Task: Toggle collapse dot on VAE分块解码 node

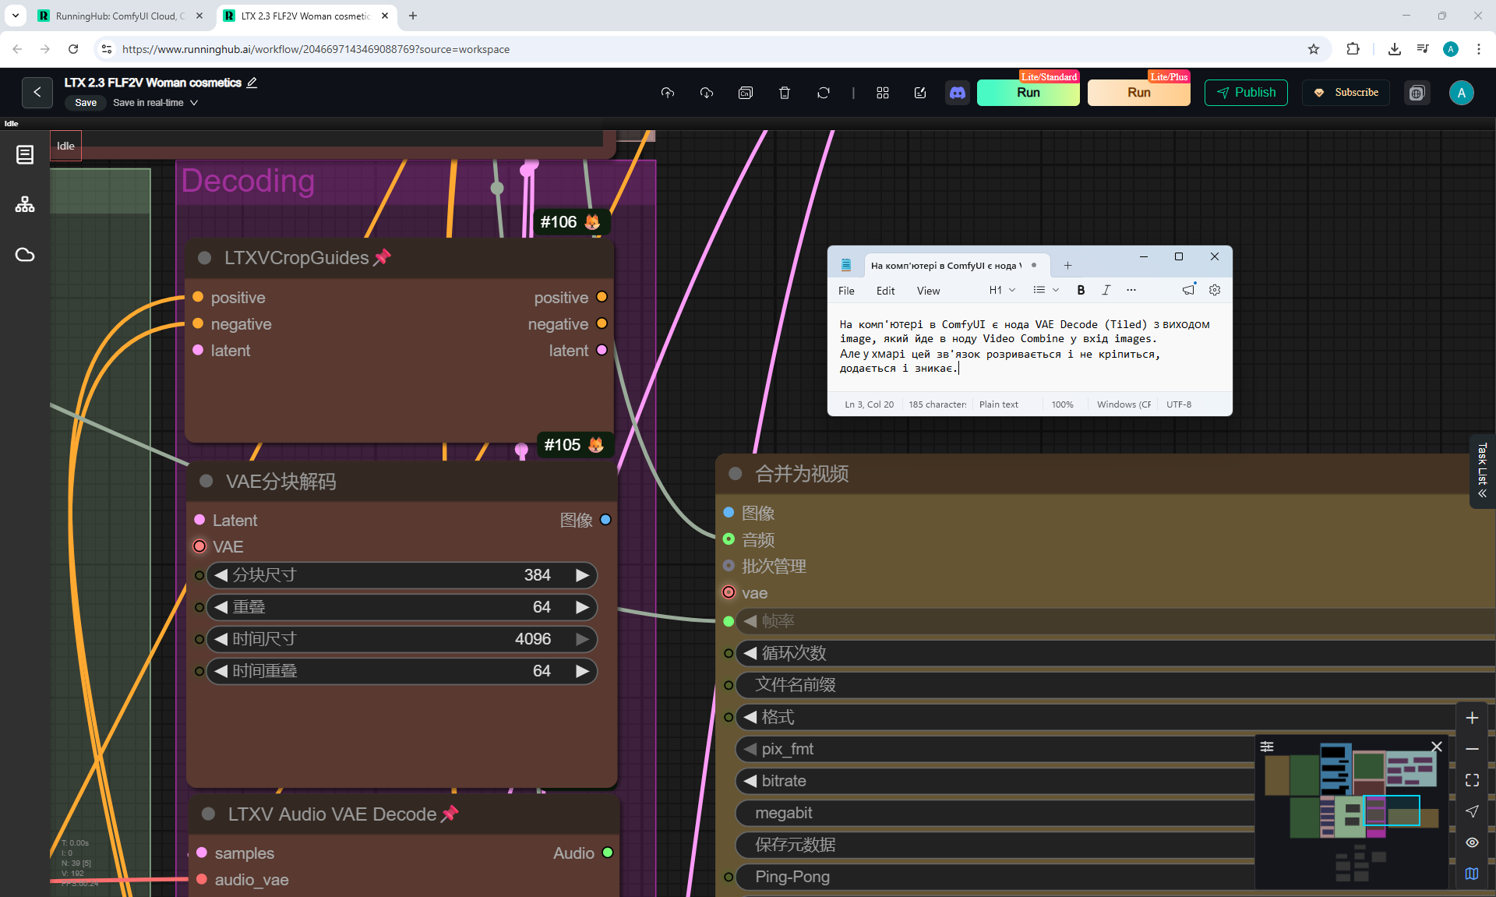Action: [x=206, y=481]
